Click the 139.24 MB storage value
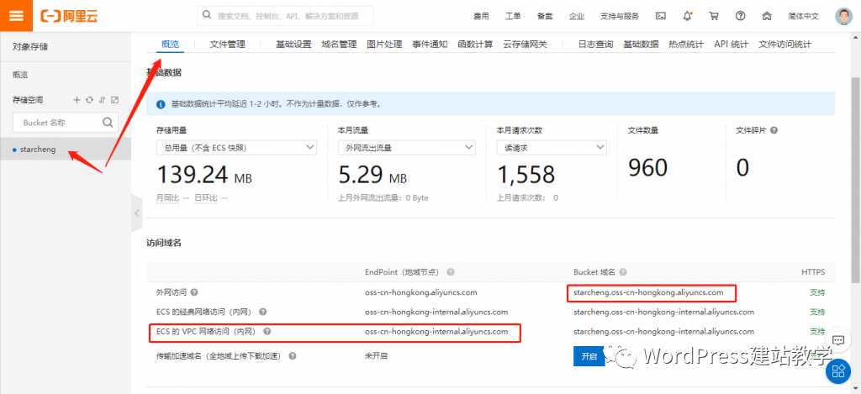861x394 pixels. click(204, 175)
